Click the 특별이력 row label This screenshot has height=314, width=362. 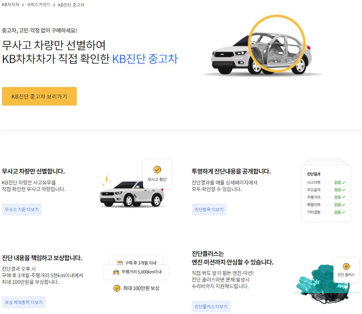(x=313, y=205)
